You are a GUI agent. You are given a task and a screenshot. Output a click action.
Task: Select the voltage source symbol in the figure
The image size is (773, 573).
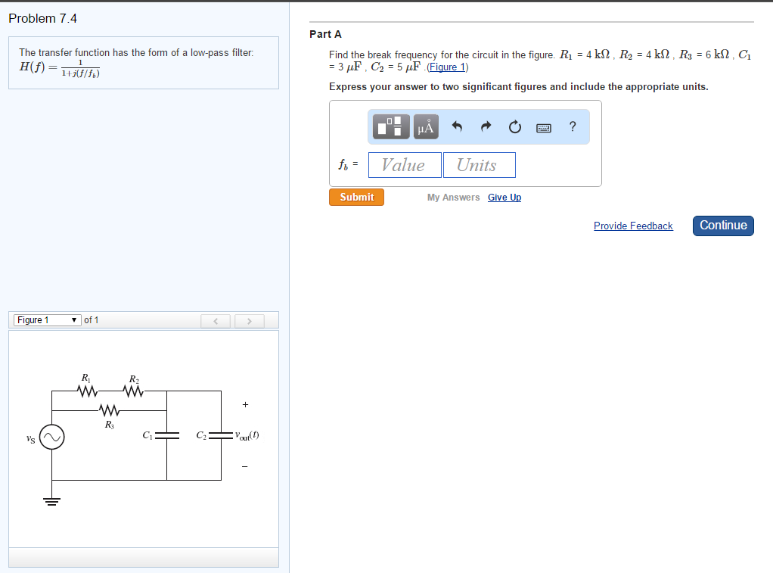pos(51,437)
